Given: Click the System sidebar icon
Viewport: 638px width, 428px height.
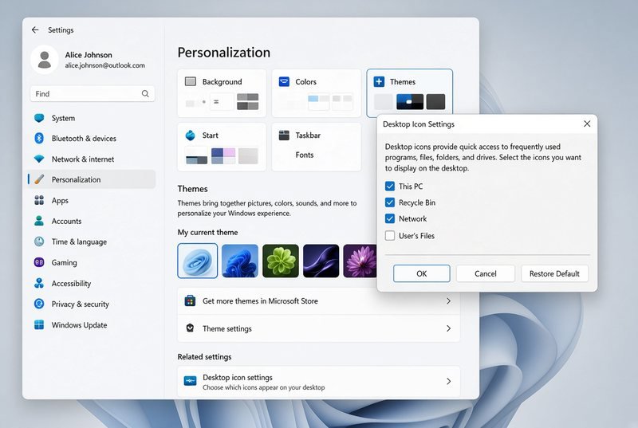Looking at the screenshot, I should point(39,118).
